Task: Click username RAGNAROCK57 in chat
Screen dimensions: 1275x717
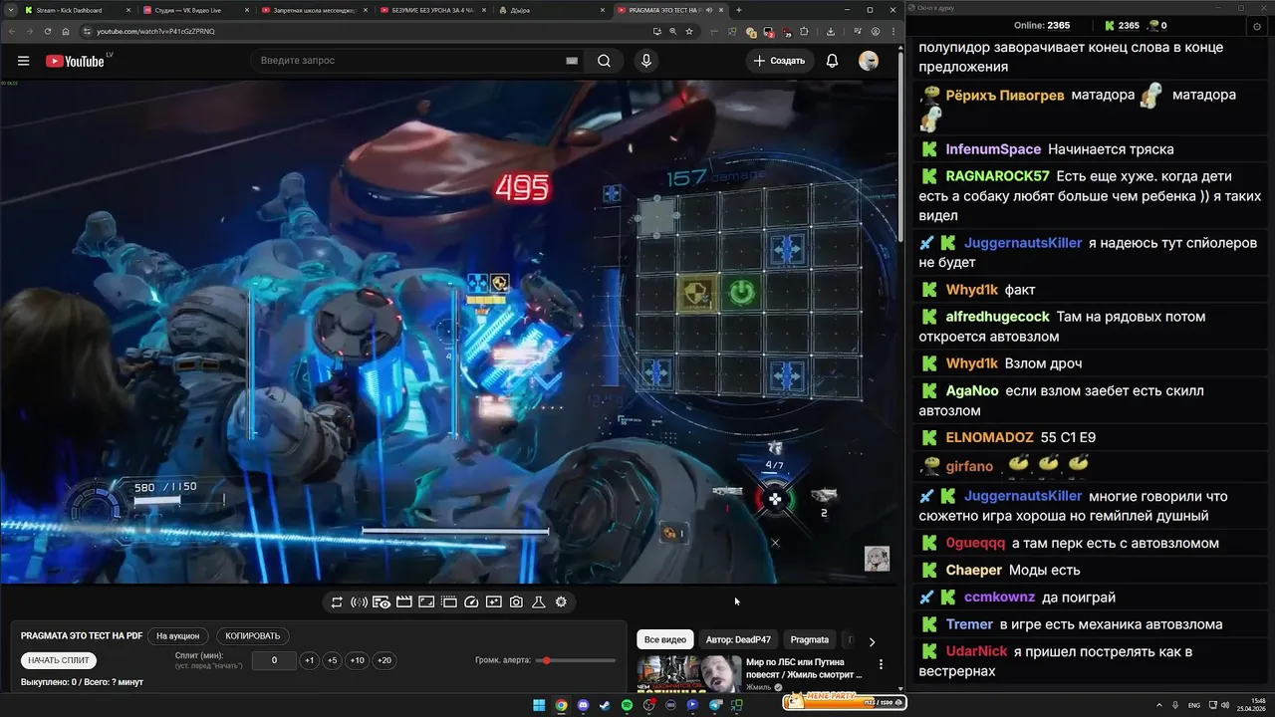Action: (x=998, y=175)
